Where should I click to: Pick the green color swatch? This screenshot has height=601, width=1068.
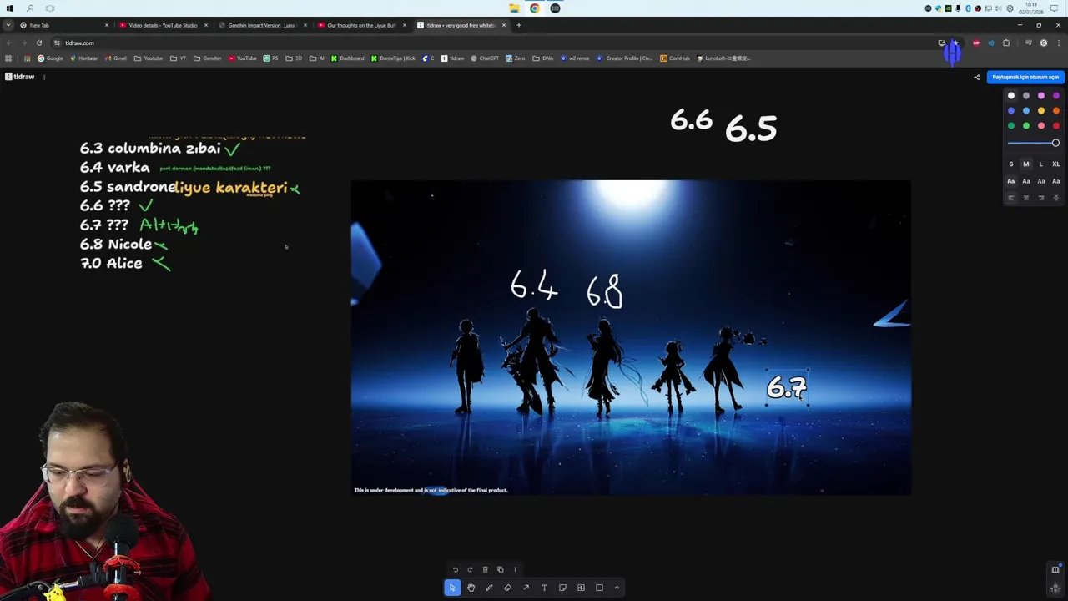1011,126
